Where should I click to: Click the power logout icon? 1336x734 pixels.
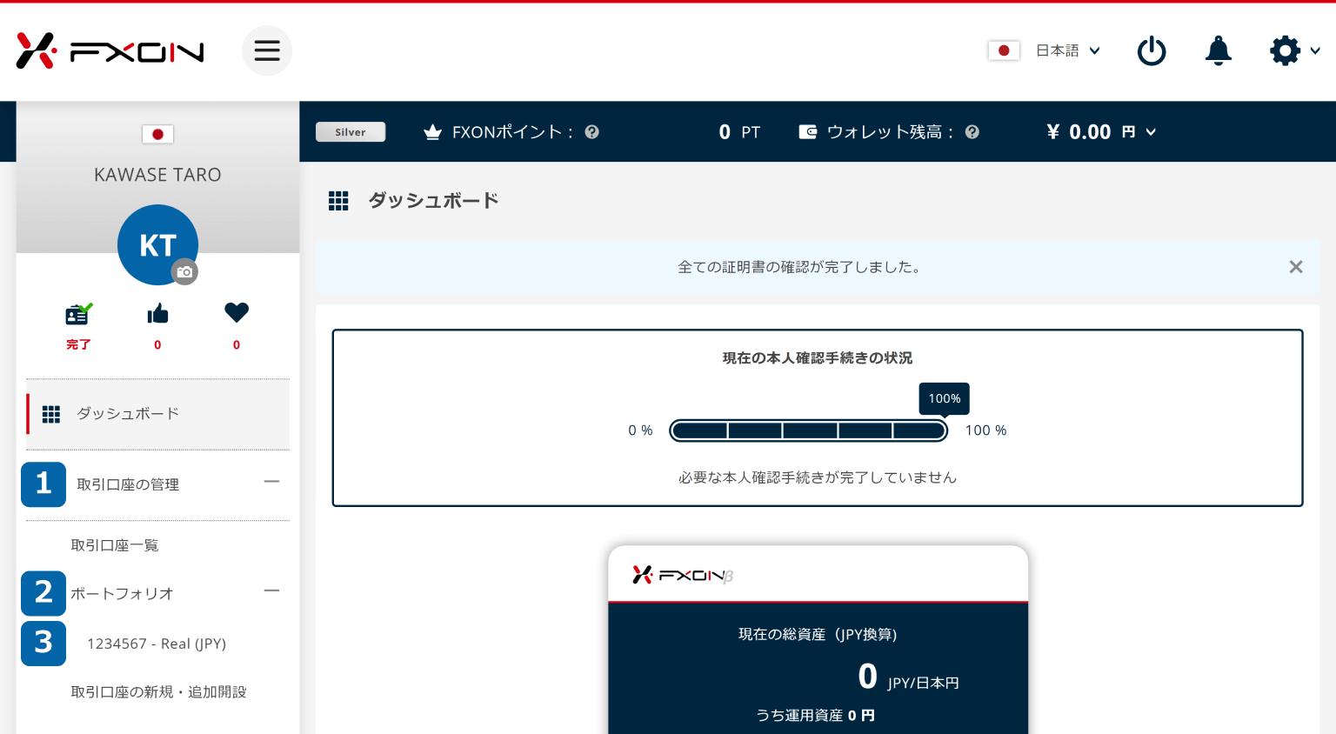pos(1152,50)
